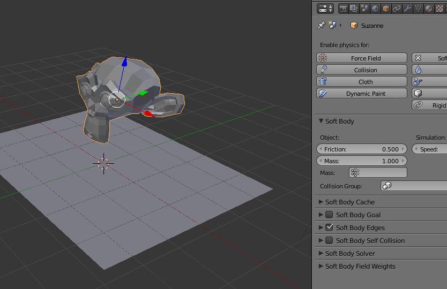Expand the Soft Body Self Collision panel
This screenshot has width=447, height=289.
click(x=321, y=240)
